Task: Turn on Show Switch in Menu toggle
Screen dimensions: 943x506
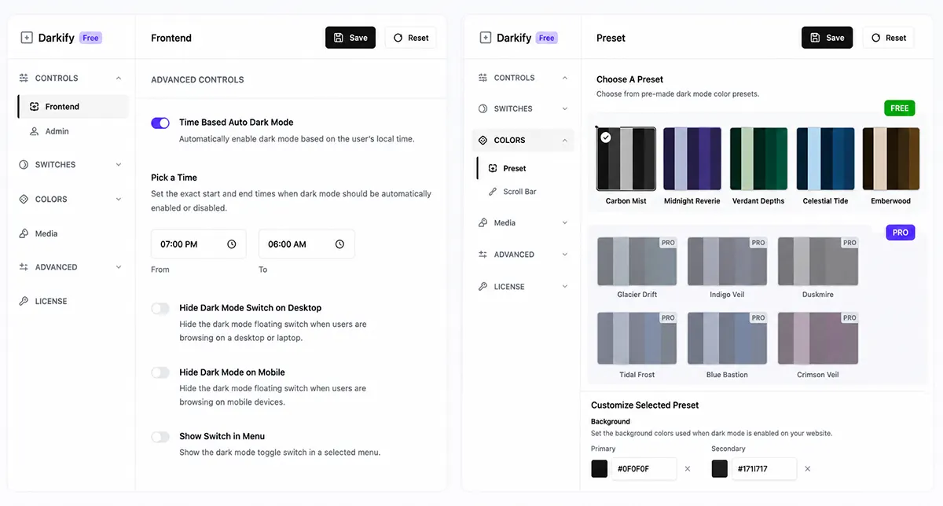Action: 160,437
